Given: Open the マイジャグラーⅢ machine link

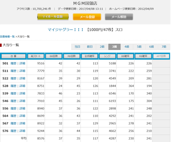Looking at the screenshot, I should coord(66,30).
